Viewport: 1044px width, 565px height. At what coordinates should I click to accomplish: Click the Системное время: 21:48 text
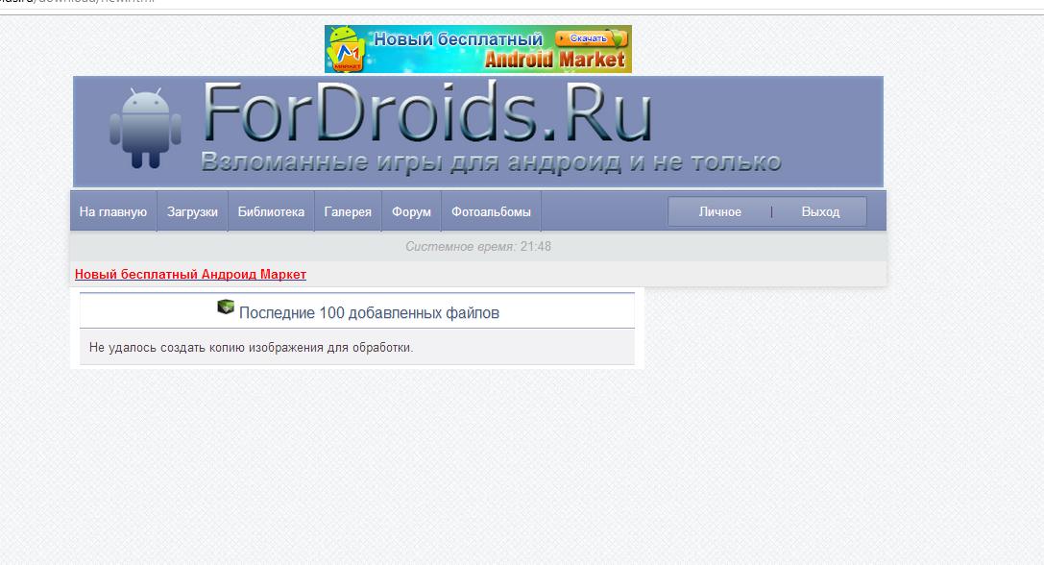(478, 247)
